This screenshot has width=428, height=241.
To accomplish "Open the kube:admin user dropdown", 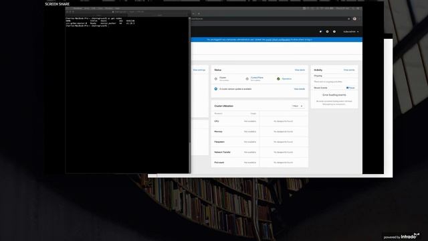I will tap(350, 31).
